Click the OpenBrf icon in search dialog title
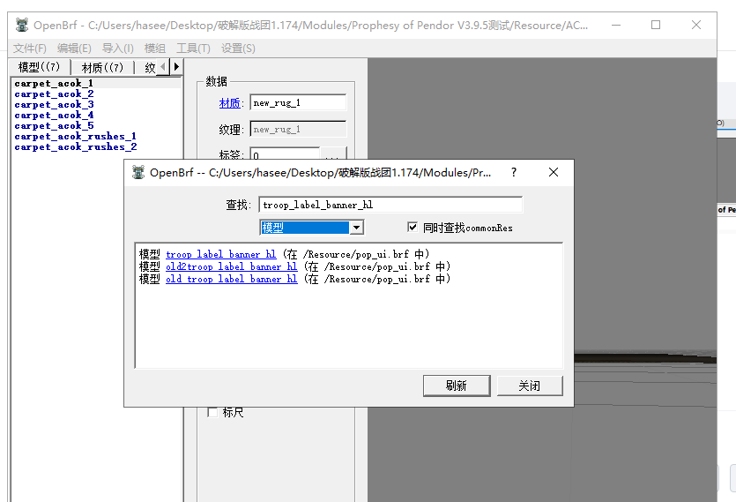 tap(138, 173)
